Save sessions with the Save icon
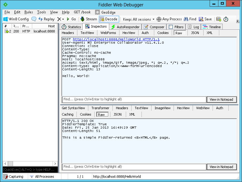 pos(201,19)
